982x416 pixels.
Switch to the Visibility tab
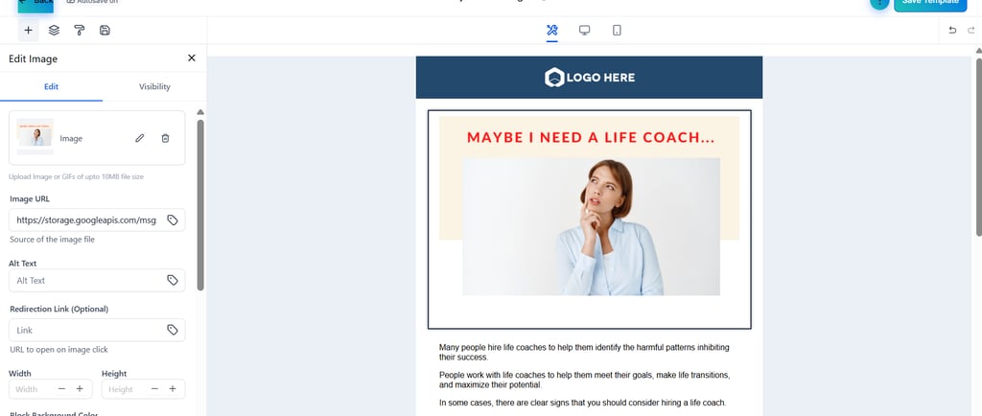(154, 87)
